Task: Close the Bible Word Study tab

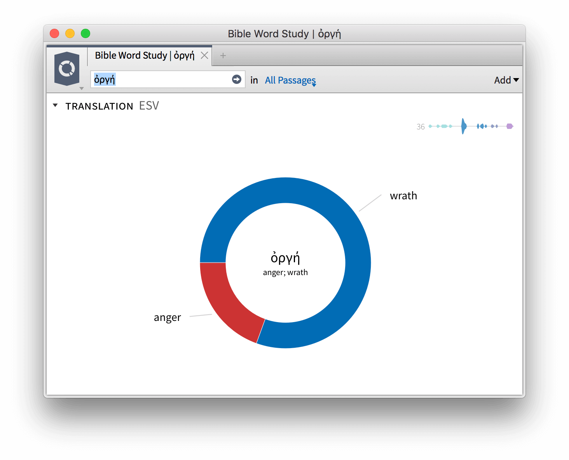Action: pyautogui.click(x=204, y=56)
